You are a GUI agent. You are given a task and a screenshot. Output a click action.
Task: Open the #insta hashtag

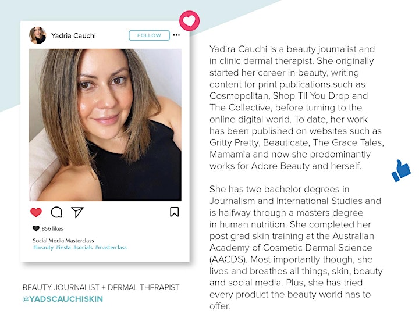click(63, 248)
